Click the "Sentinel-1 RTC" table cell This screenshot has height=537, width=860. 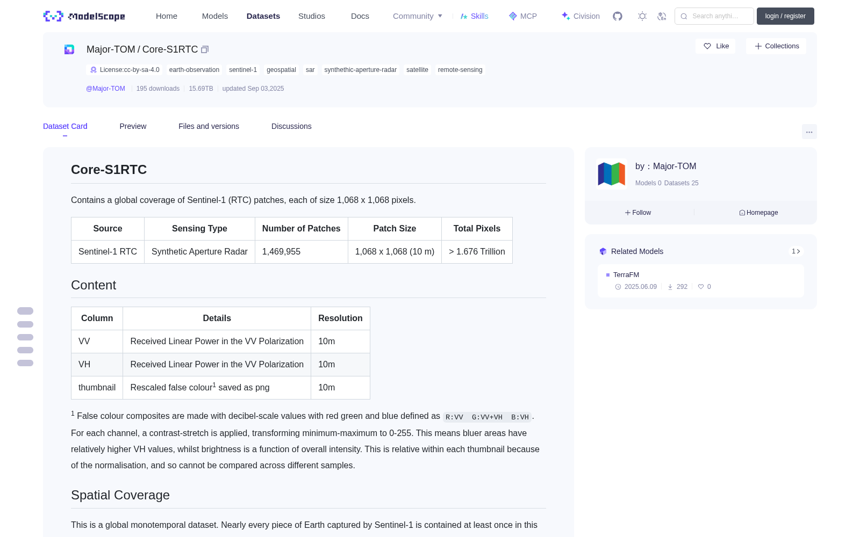[107, 252]
